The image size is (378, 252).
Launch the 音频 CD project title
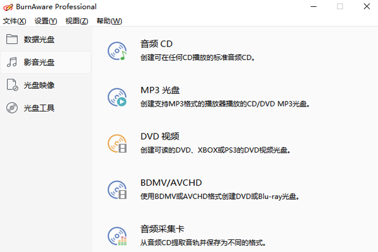[156, 44]
